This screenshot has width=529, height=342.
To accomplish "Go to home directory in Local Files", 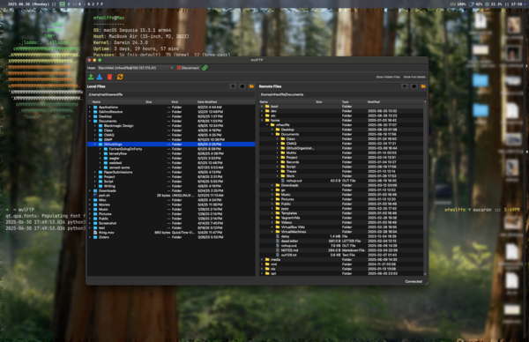I will [x=242, y=86].
